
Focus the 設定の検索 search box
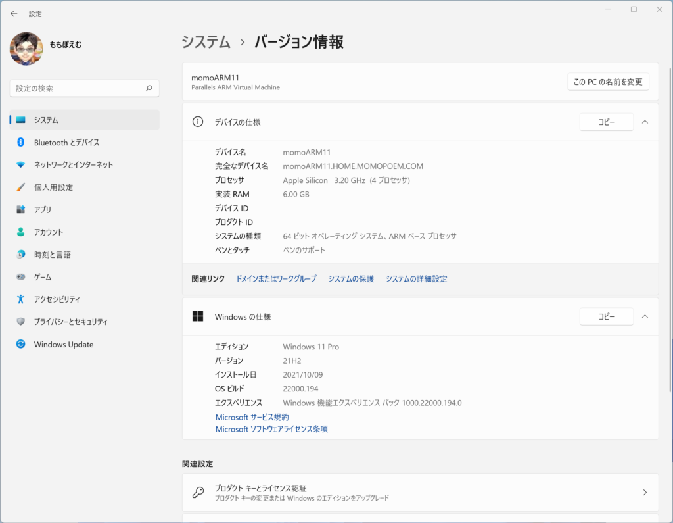click(85, 88)
